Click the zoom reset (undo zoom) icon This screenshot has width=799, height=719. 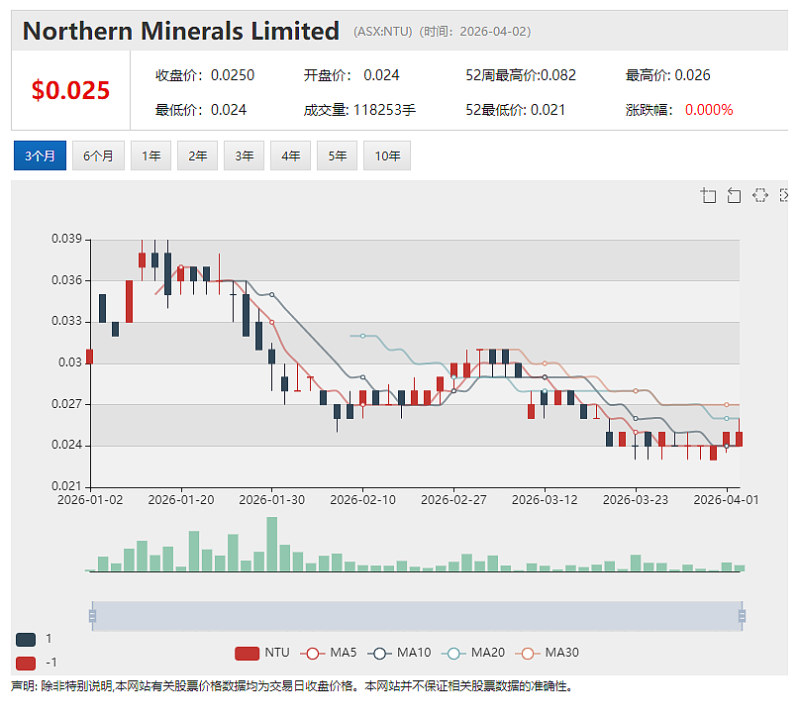point(734,195)
